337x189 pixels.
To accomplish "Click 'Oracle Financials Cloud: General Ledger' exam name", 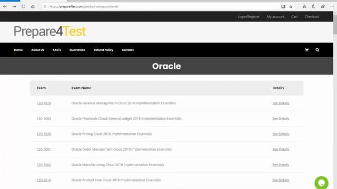I will pos(126,119).
